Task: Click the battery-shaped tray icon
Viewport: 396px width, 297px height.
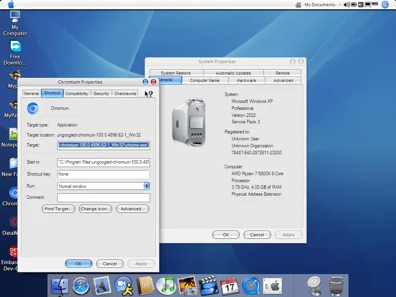Action: (354, 5)
